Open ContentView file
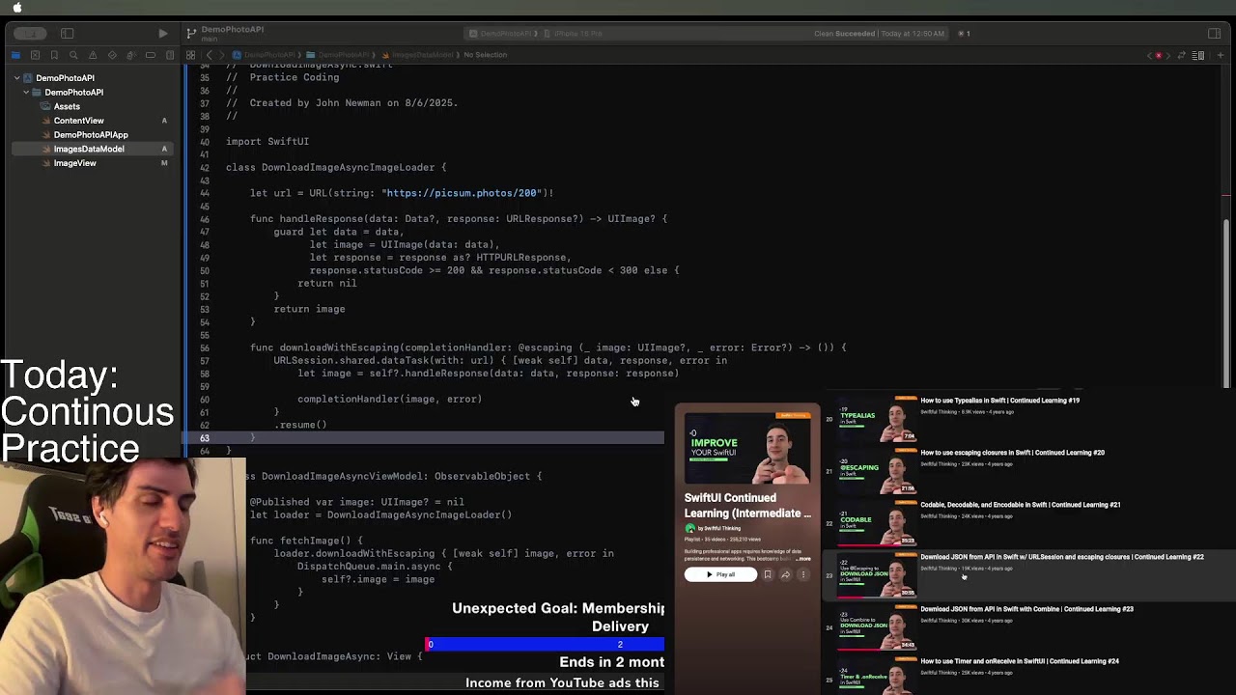Image resolution: width=1236 pixels, height=695 pixels. tap(78, 121)
